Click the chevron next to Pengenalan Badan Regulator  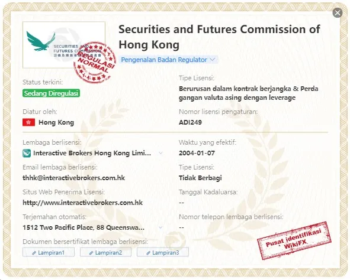(213, 60)
